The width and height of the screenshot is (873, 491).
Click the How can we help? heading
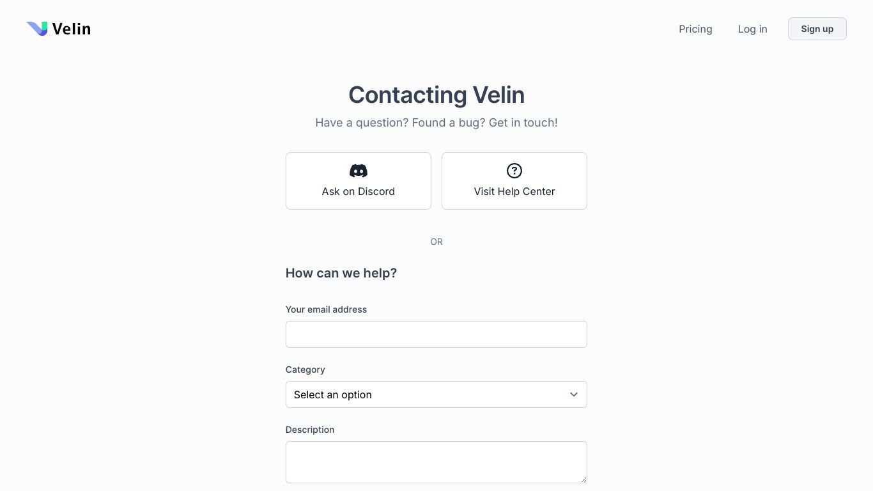[x=341, y=273]
